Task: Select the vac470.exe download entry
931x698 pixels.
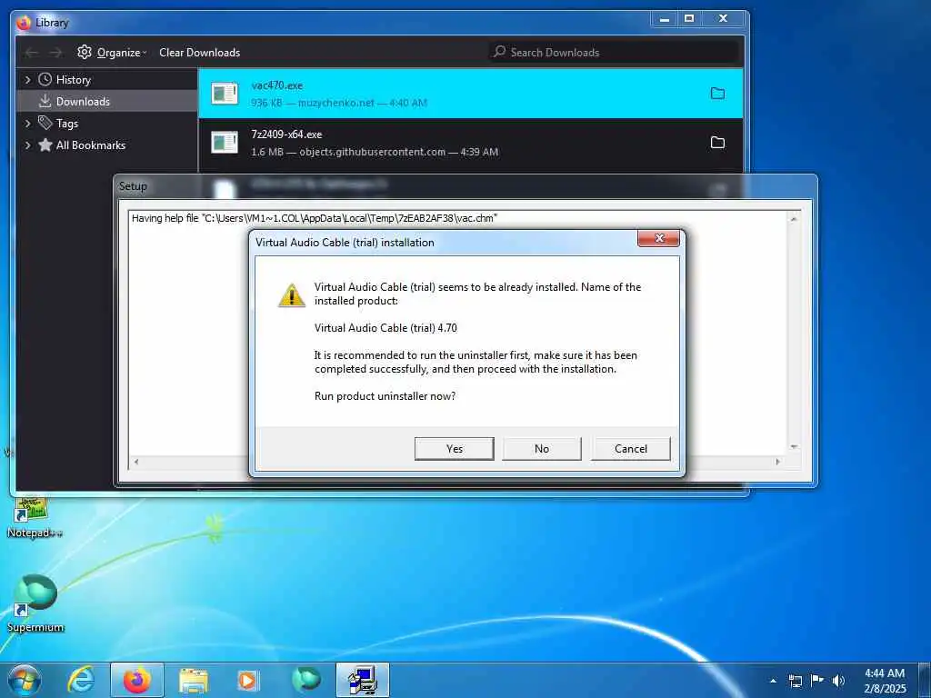Action: (470, 94)
